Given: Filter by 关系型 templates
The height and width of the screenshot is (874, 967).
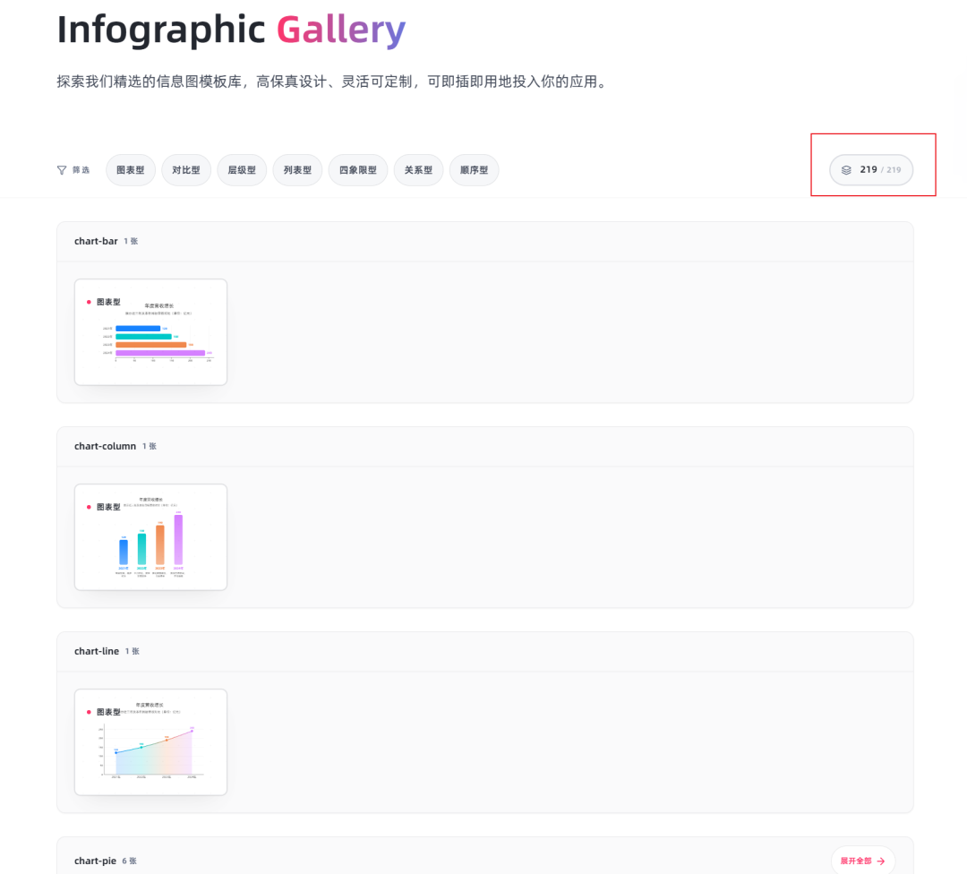Looking at the screenshot, I should [419, 170].
